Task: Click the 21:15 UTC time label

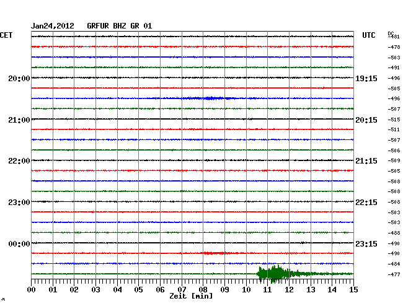Action: click(366, 161)
